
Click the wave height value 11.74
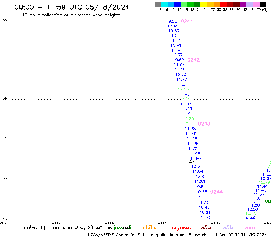tap(175, 40)
